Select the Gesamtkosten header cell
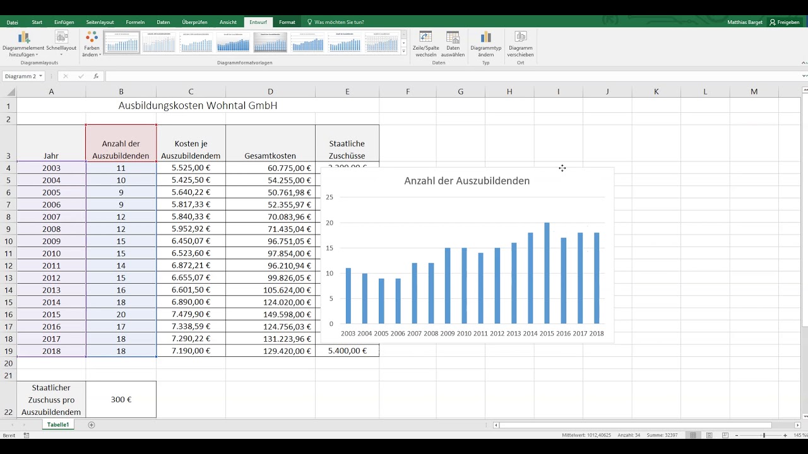This screenshot has width=808, height=454. point(270,143)
